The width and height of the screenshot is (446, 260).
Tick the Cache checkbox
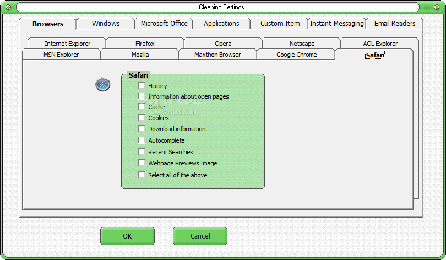click(142, 107)
